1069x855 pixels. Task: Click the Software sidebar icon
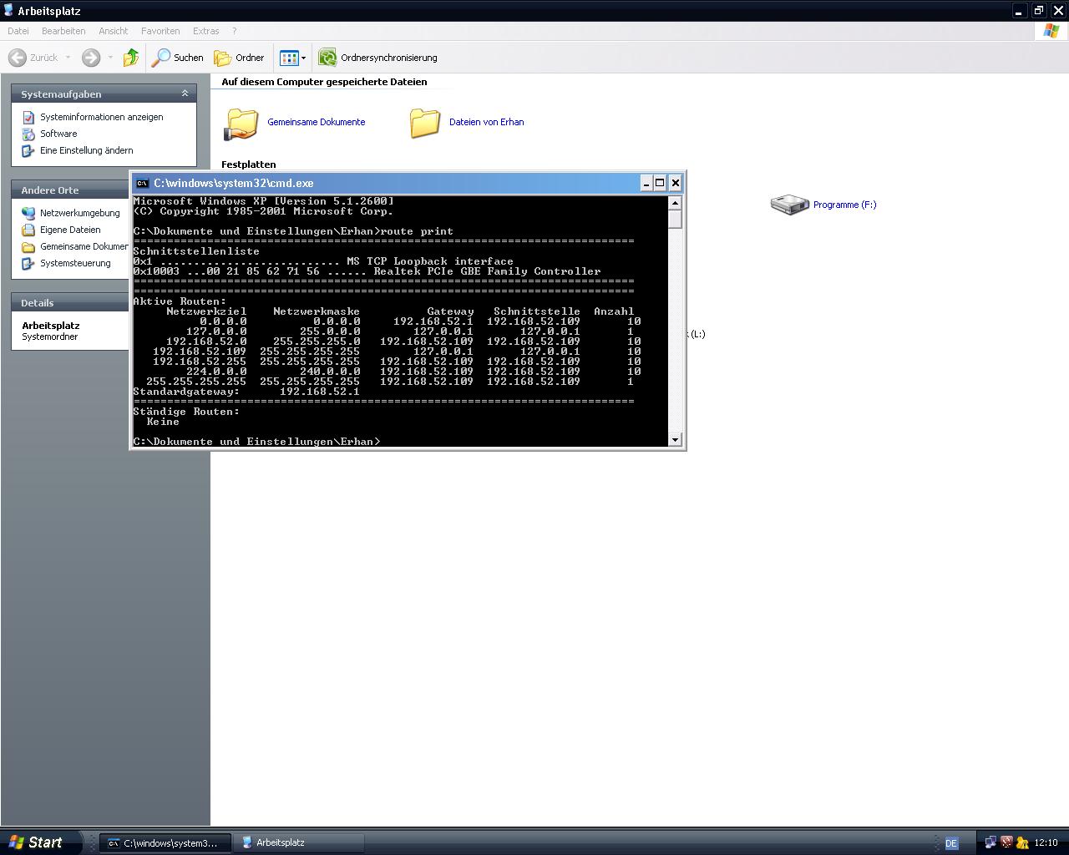[28, 134]
